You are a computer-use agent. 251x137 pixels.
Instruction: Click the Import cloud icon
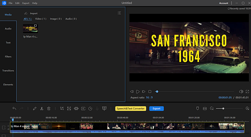(26, 13)
